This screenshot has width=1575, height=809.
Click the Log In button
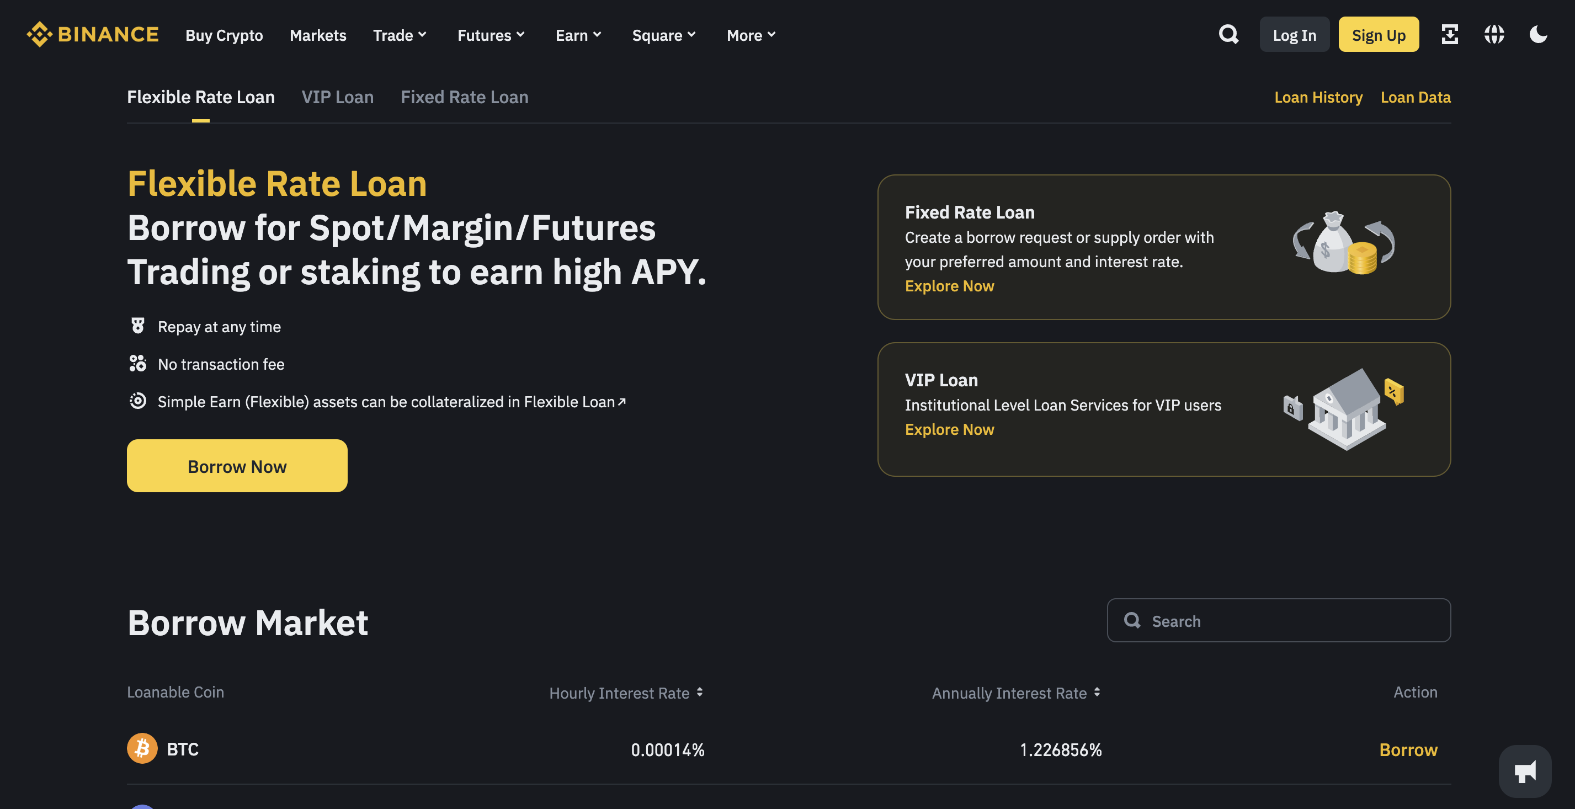pos(1294,35)
